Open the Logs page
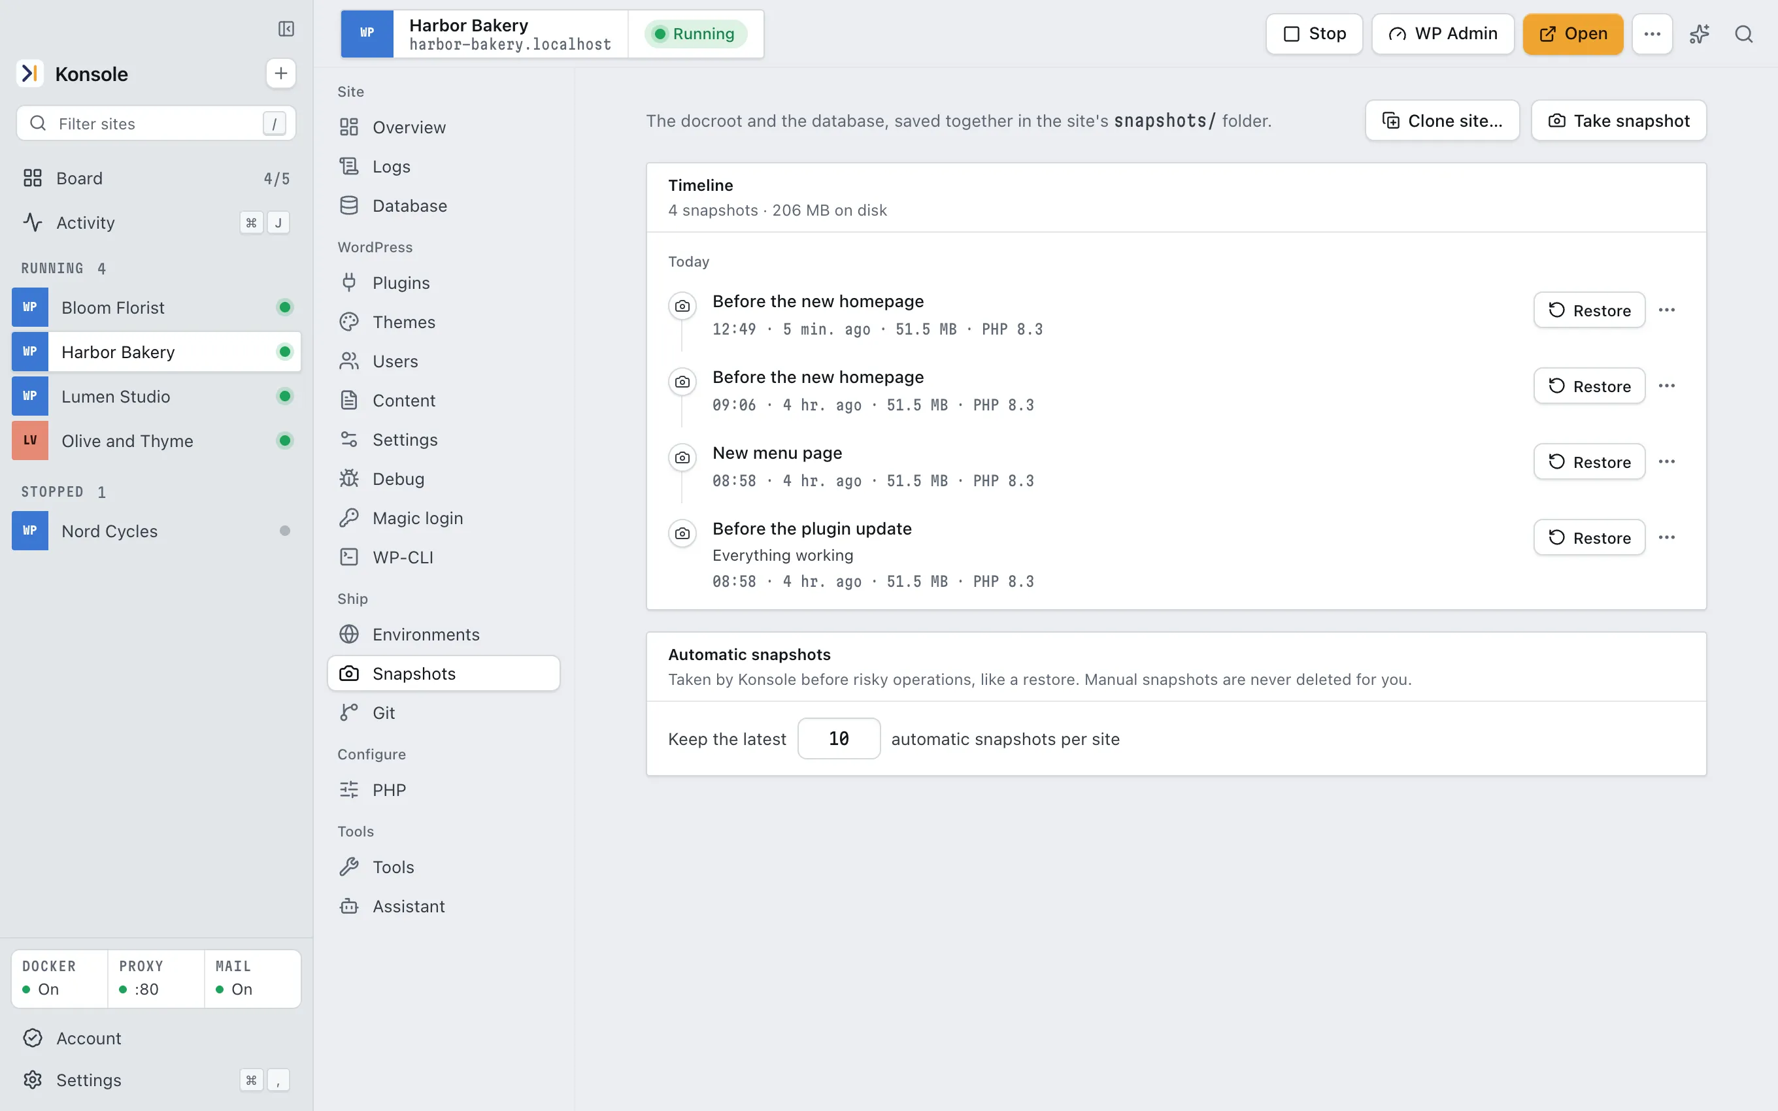The width and height of the screenshot is (1778, 1111). coord(443,166)
